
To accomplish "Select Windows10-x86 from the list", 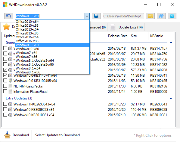I will tap(52, 49).
